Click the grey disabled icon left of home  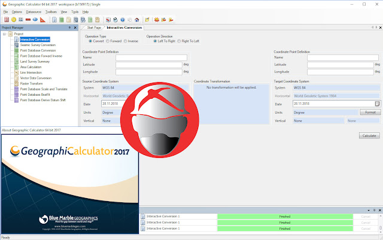tap(130, 20)
